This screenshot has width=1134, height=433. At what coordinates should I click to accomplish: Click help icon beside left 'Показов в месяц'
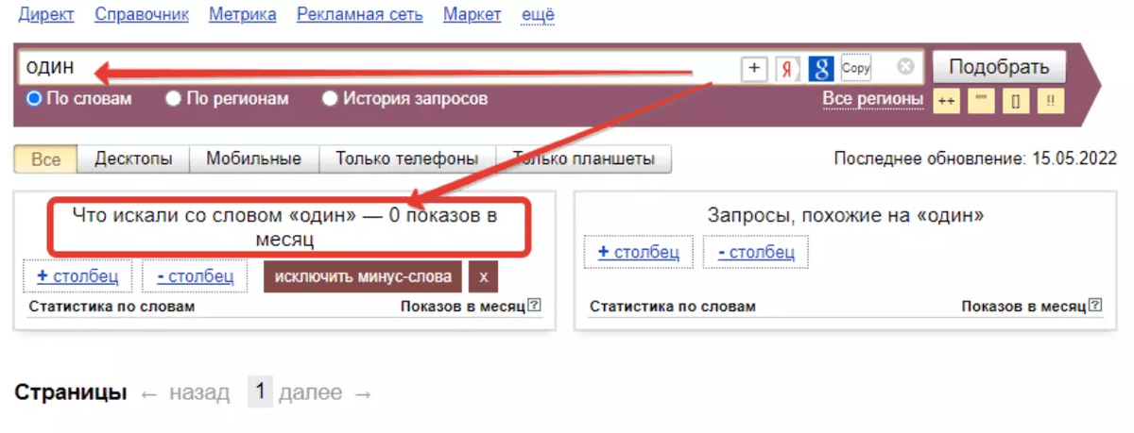click(534, 306)
